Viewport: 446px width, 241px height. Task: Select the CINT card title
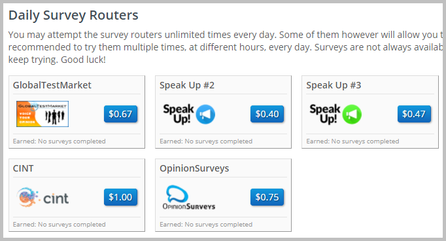click(23, 168)
